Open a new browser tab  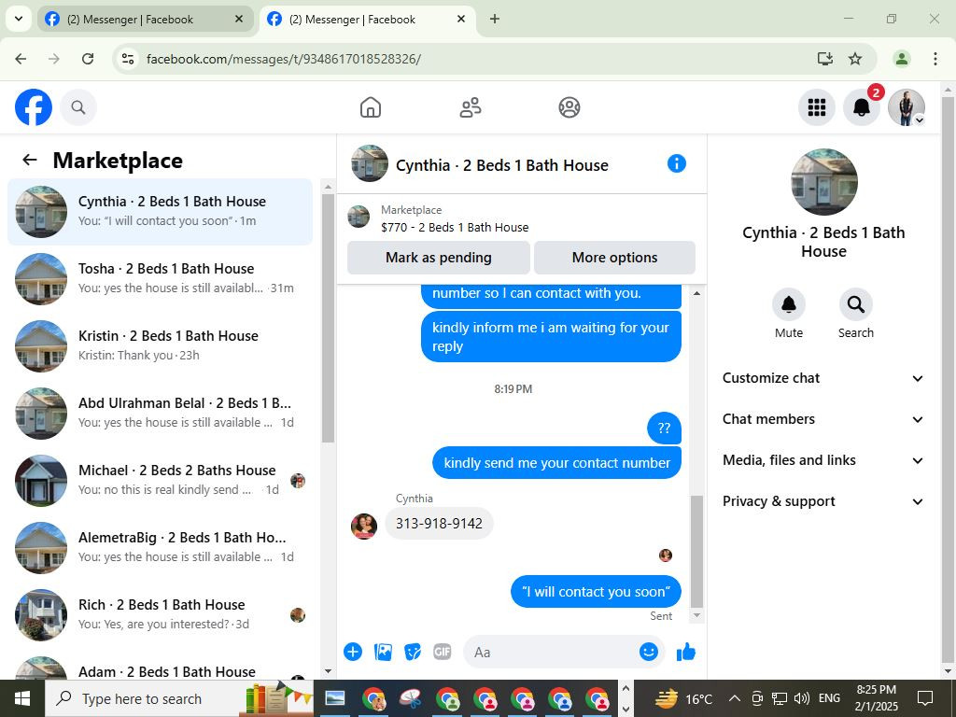click(495, 19)
